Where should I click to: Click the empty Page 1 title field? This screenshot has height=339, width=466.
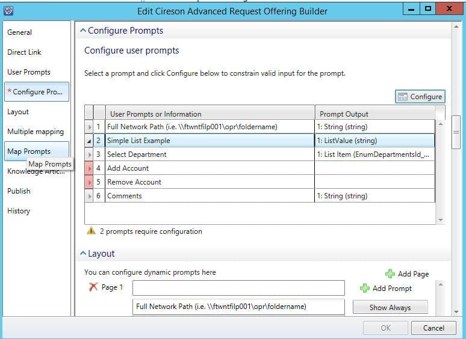pyautogui.click(x=238, y=288)
